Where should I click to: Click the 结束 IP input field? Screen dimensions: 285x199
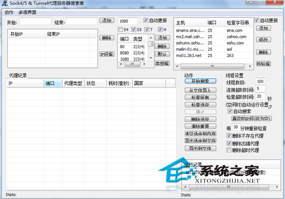point(81,21)
